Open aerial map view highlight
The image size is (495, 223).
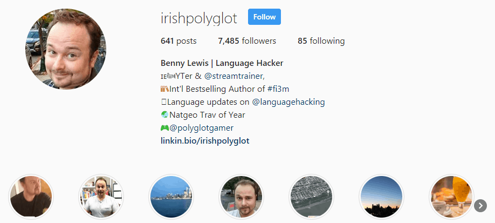pyautogui.click(x=311, y=197)
